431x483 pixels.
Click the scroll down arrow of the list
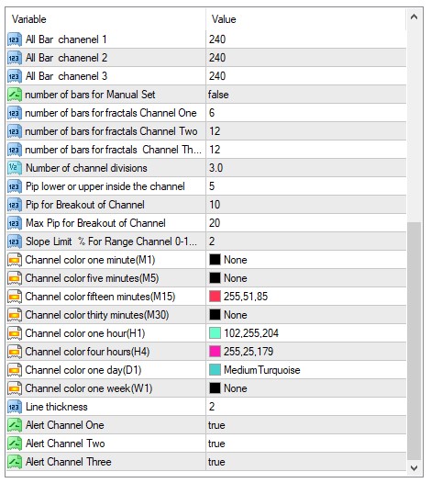pos(414,468)
